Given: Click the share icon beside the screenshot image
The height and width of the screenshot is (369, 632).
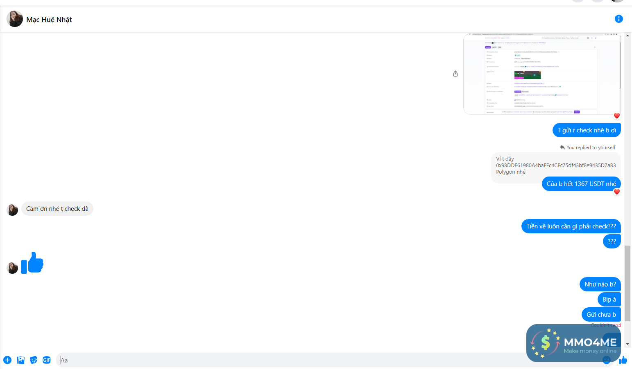Looking at the screenshot, I should pos(455,74).
